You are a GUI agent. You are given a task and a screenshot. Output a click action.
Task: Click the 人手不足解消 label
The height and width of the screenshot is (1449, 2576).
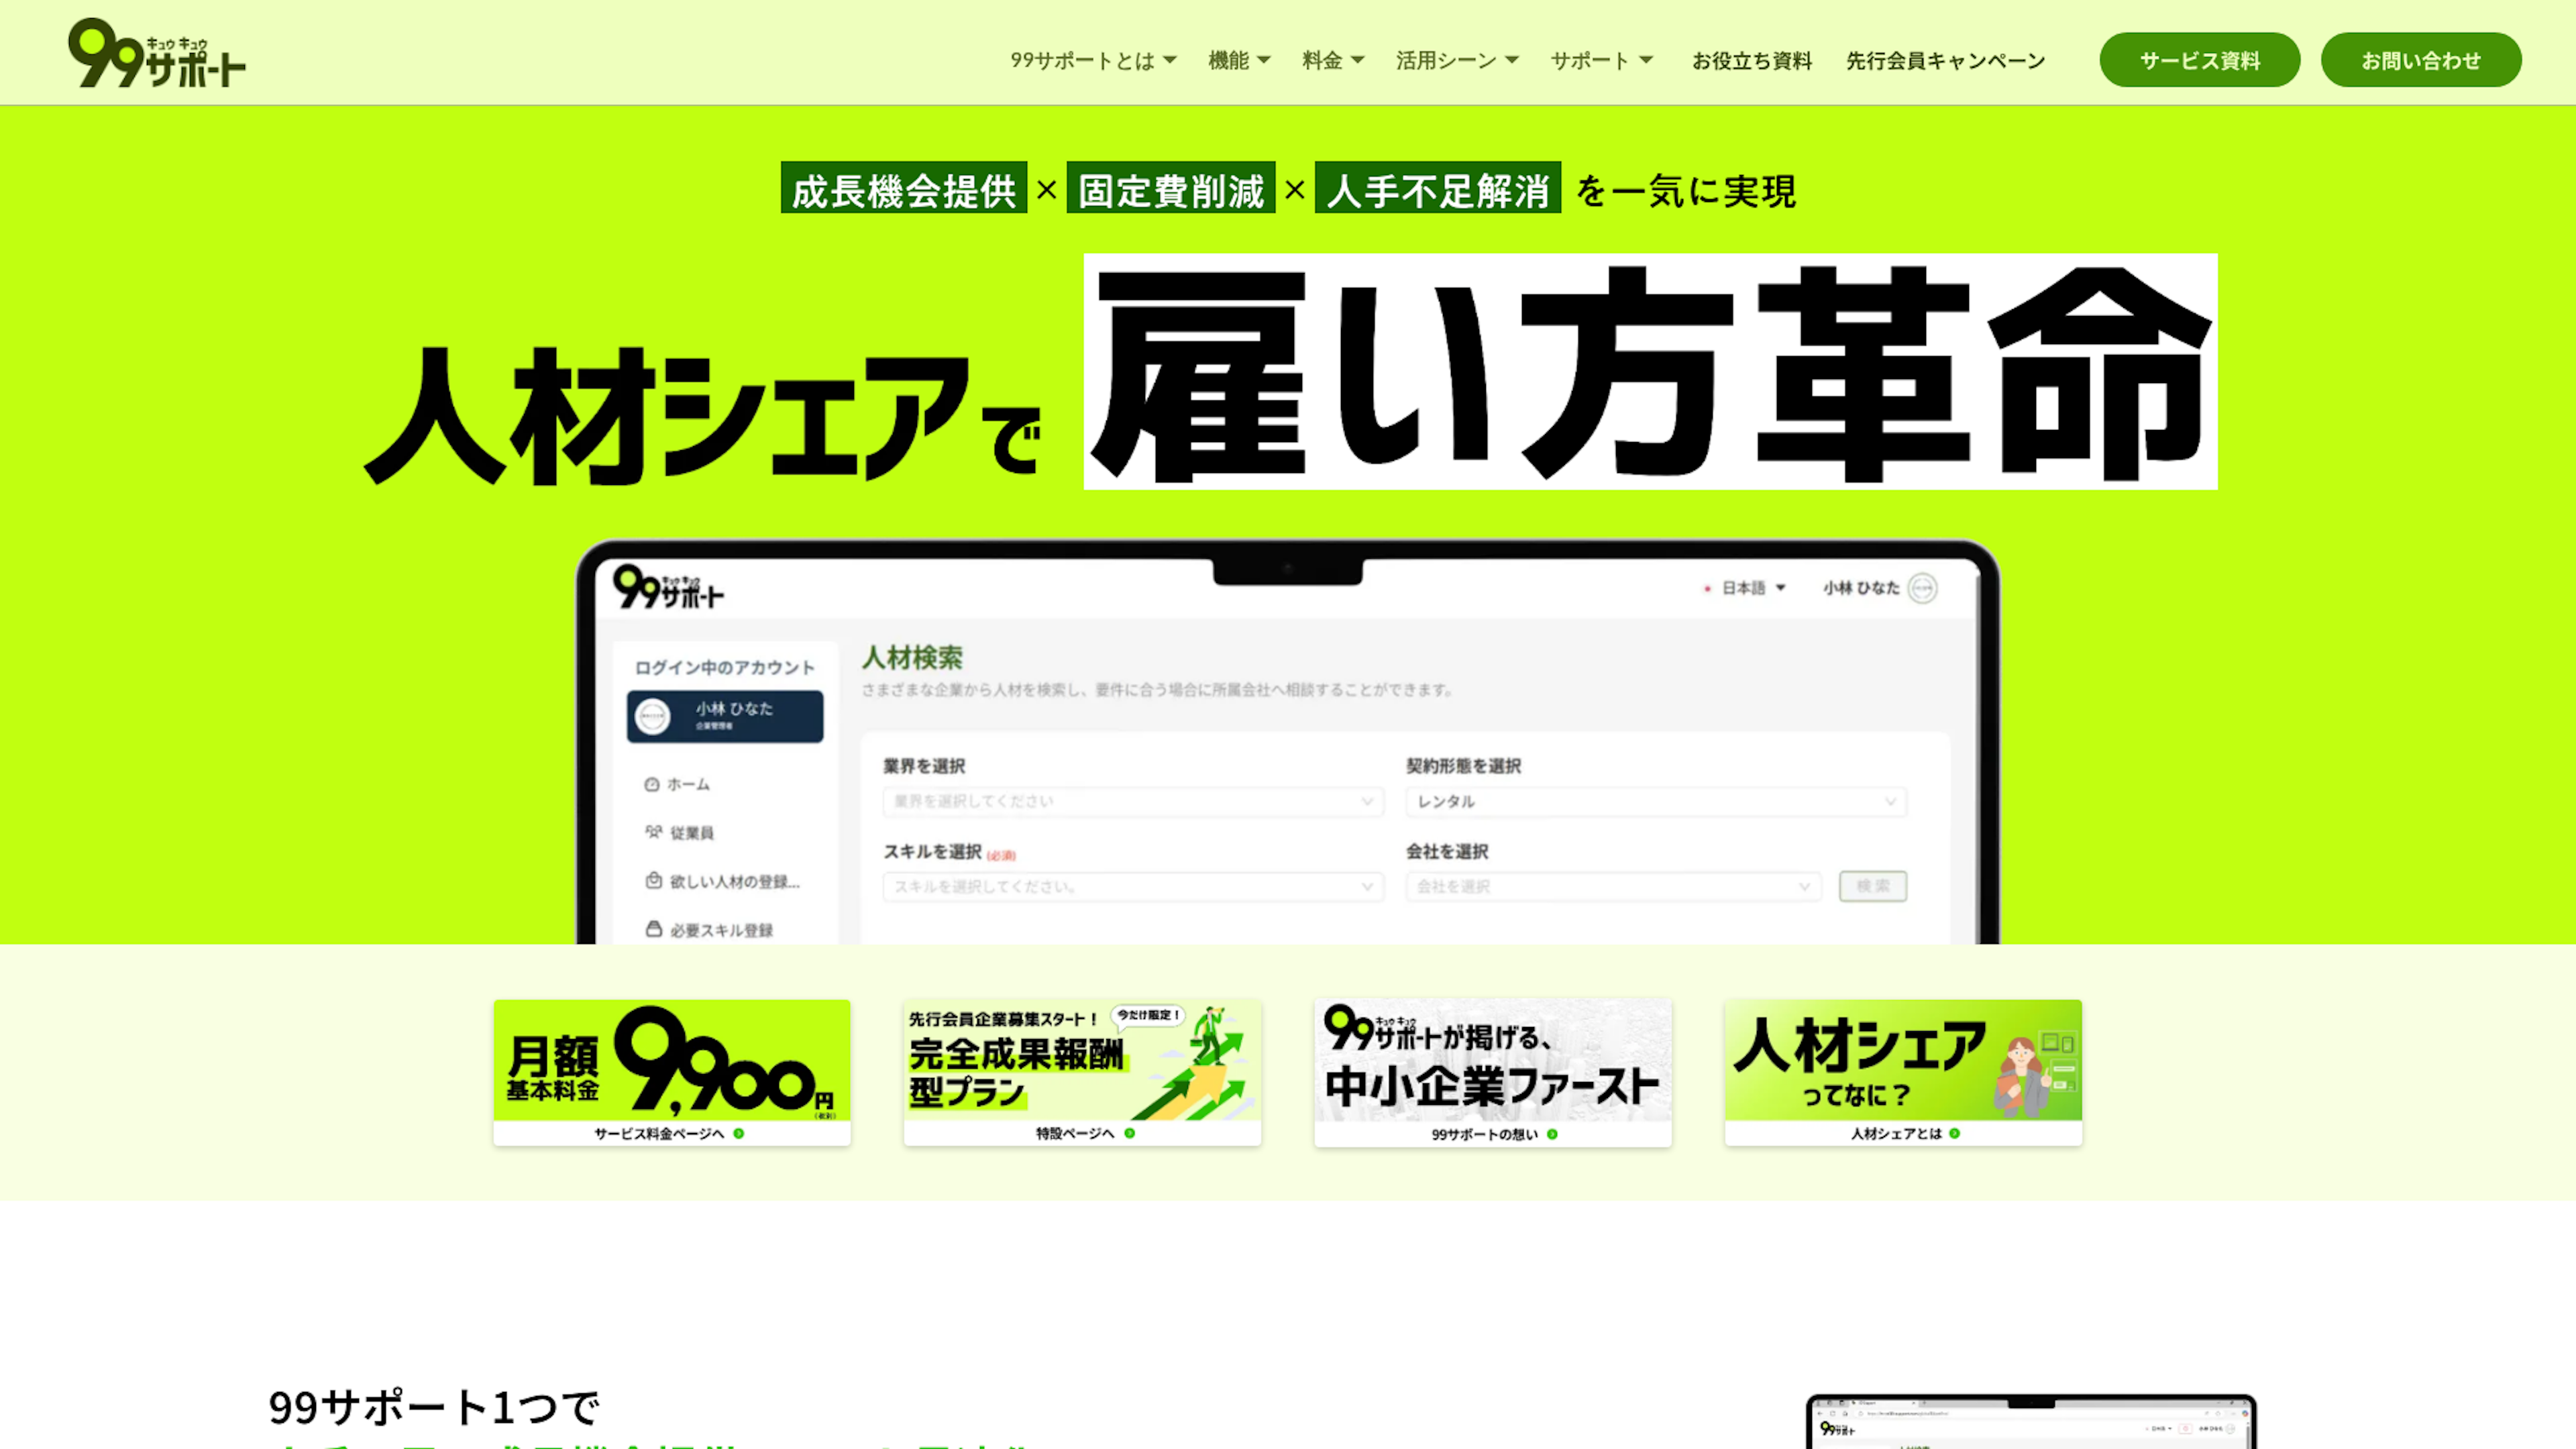(1438, 187)
